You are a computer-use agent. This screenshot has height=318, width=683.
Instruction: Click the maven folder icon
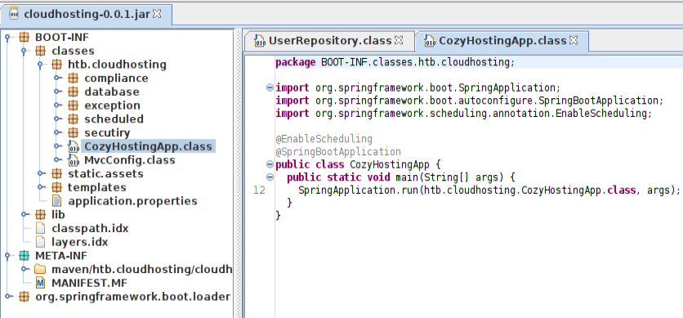click(x=40, y=269)
